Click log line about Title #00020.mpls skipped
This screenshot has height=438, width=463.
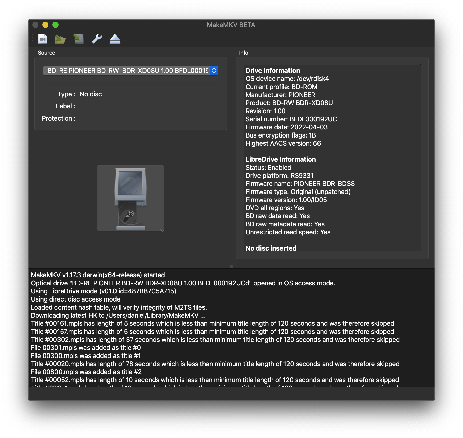[x=215, y=364]
